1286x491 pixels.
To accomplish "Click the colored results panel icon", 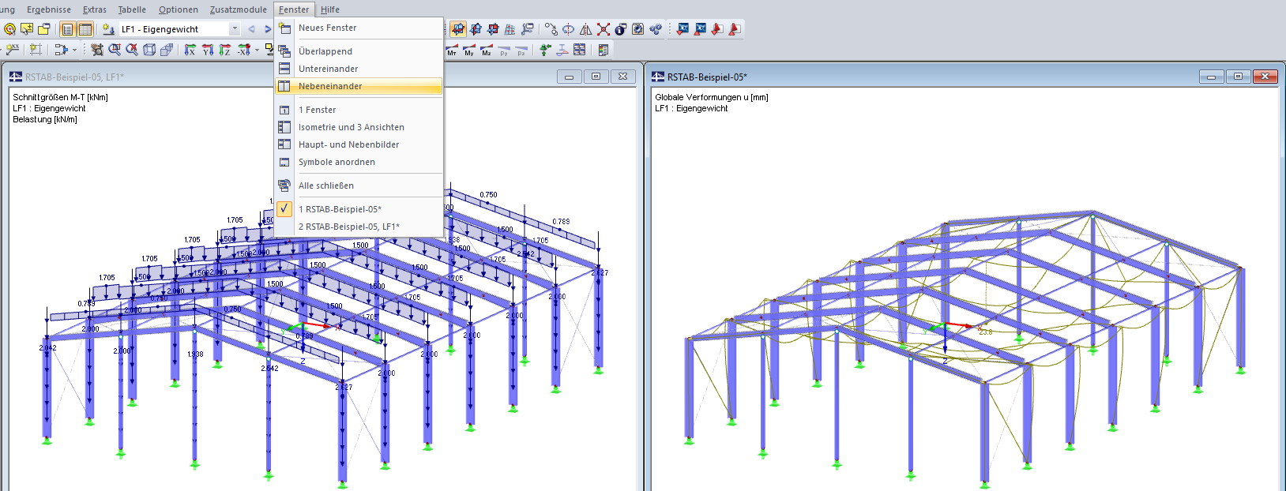I will (604, 50).
